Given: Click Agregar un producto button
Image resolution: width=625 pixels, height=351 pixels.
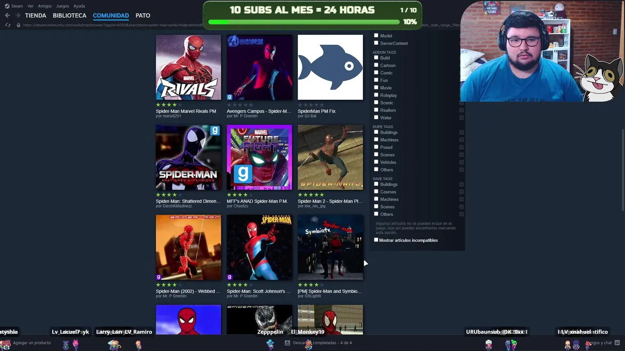Looking at the screenshot, I should coord(32,343).
